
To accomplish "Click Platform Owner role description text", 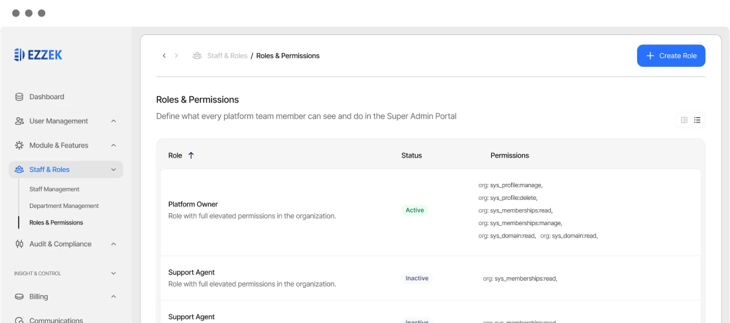I will coord(252,216).
